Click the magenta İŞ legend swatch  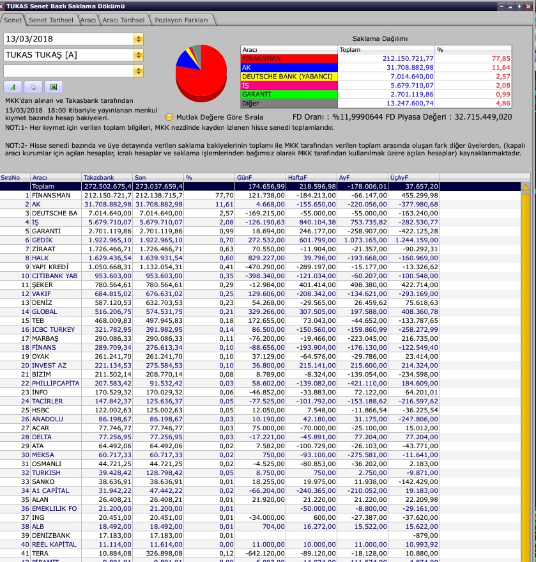pos(289,85)
